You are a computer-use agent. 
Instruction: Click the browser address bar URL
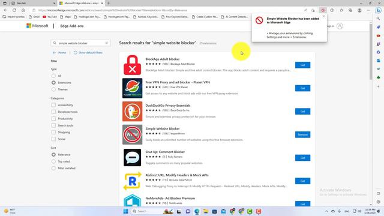tap(113, 10)
